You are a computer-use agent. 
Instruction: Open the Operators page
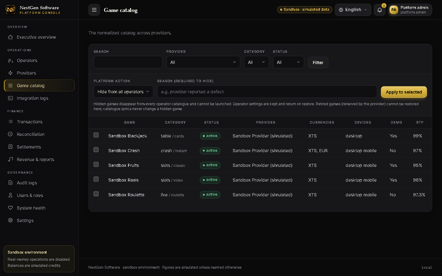[39, 60]
